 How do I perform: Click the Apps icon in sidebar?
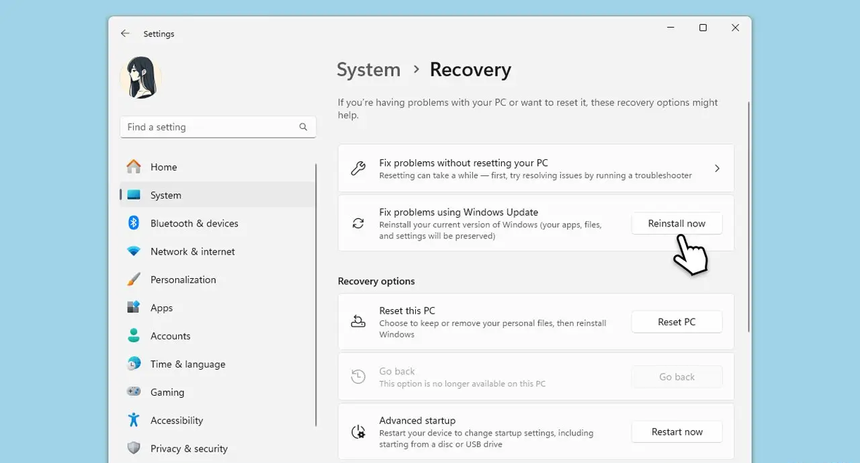pyautogui.click(x=134, y=308)
